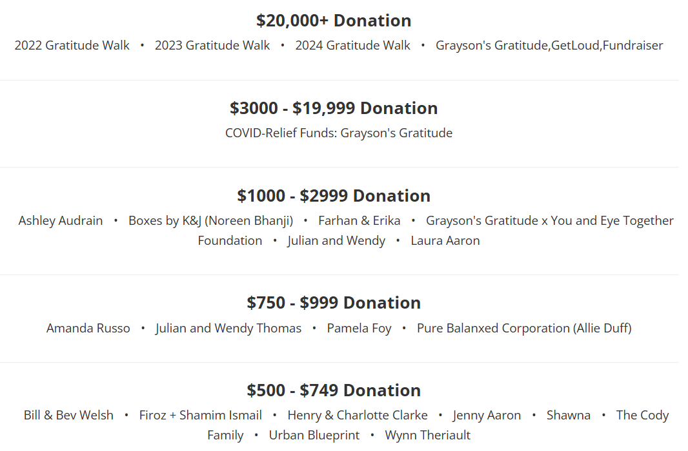
Task: Click the $1000 - $2999 Donation heading
Action: 334,195
